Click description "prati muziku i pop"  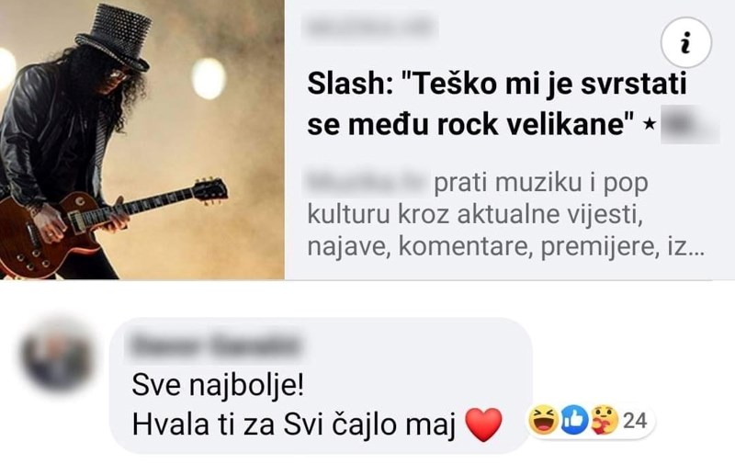click(x=541, y=183)
